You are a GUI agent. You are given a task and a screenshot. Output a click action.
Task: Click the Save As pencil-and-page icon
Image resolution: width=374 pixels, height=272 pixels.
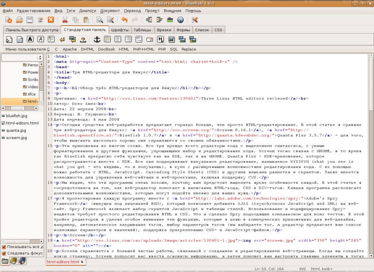(x=40, y=20)
